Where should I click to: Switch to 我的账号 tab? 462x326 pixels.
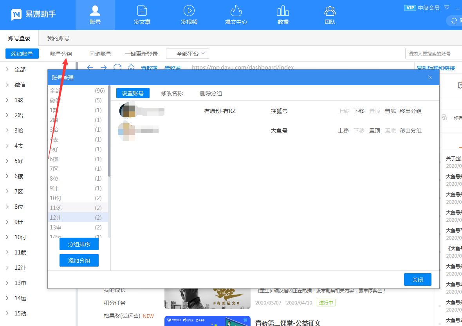point(58,38)
